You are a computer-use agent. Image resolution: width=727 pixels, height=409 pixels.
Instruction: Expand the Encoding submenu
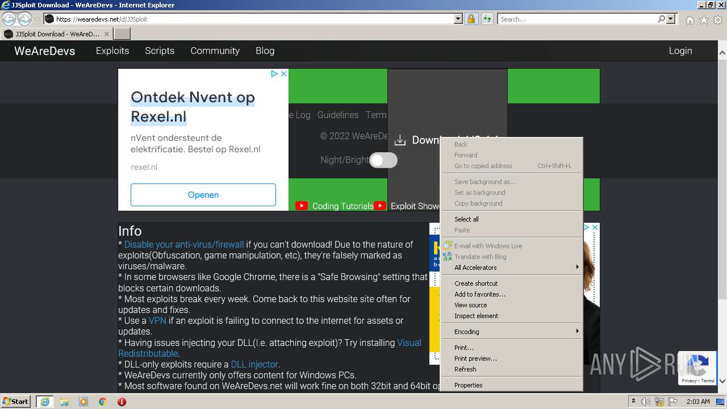pyautogui.click(x=512, y=332)
